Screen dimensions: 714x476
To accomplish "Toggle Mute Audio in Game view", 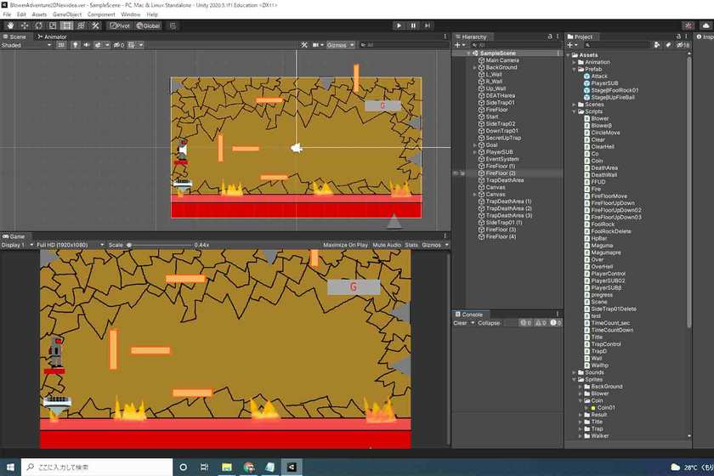I will tap(387, 245).
